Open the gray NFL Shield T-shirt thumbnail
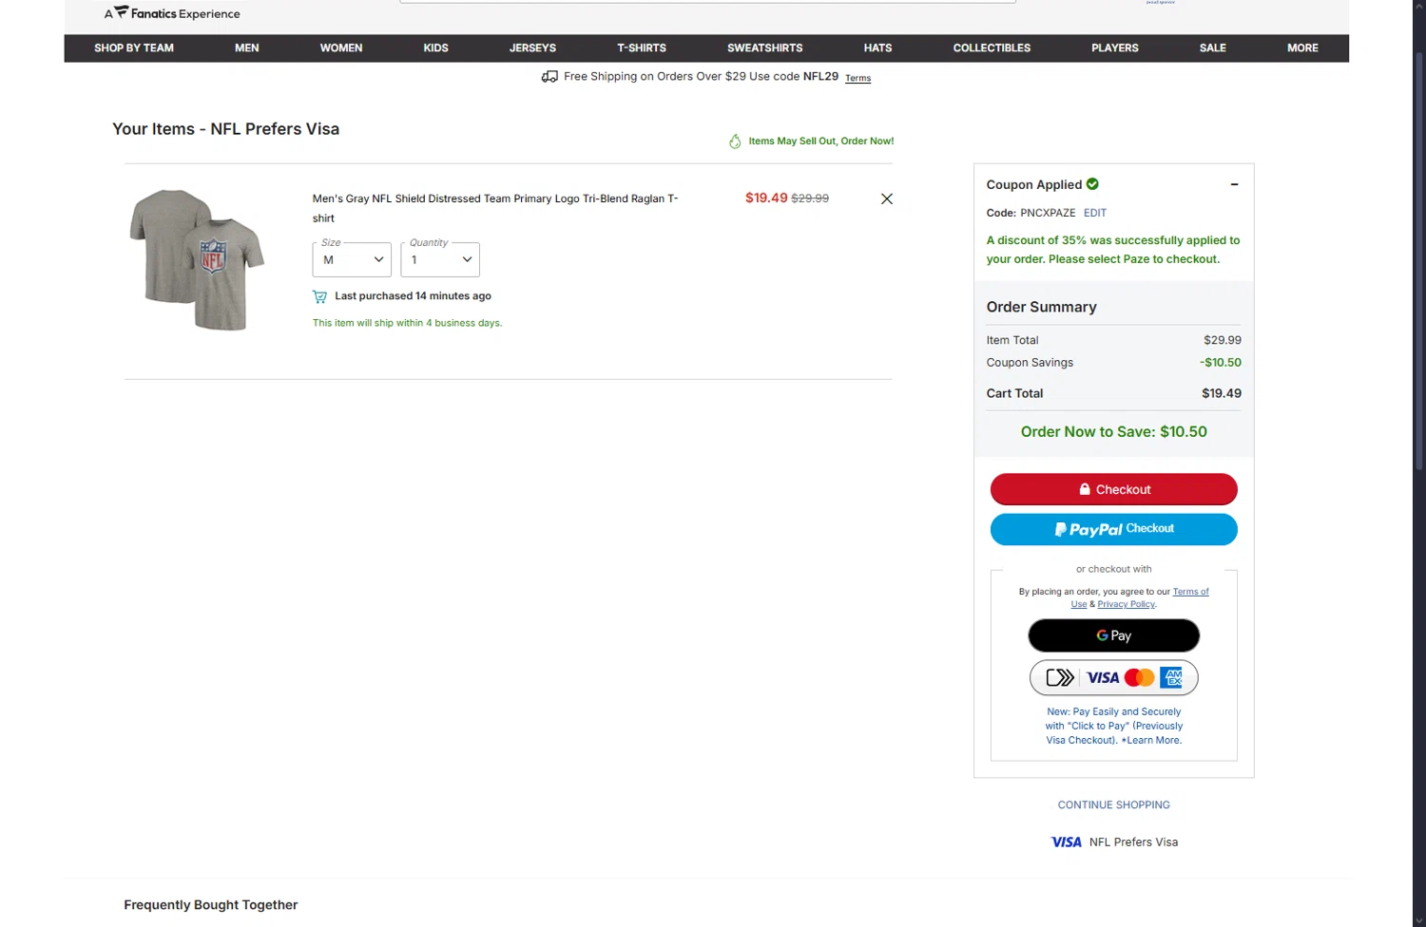 coord(197,259)
